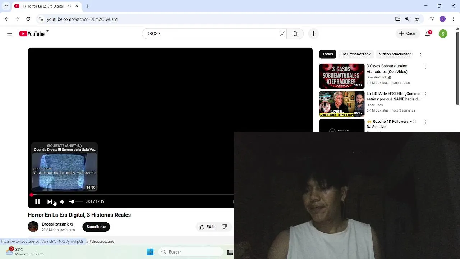
Task: Open the DrossRotzank channel name link
Action: [x=55, y=224]
